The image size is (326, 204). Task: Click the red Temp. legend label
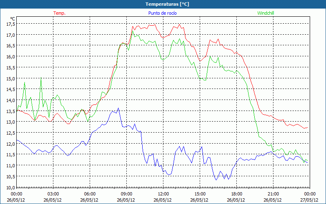[x=59, y=13]
